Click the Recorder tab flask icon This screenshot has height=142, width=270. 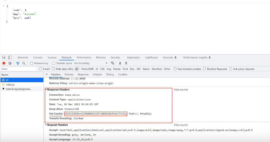click(176, 57)
